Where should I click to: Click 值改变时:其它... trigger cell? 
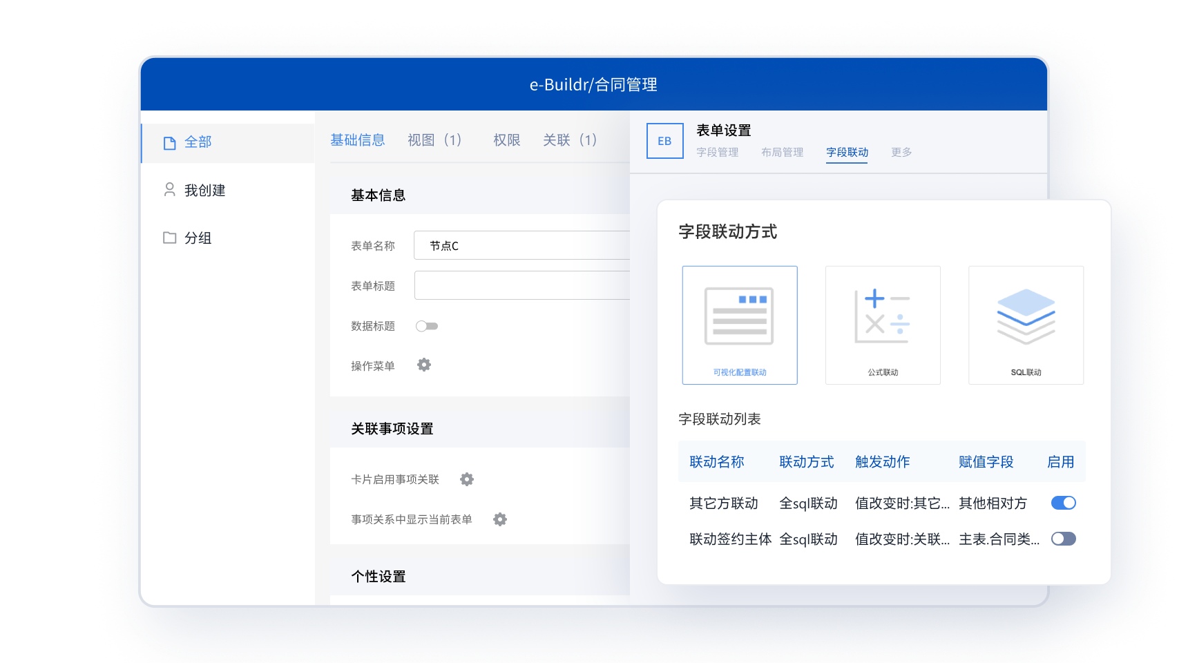coord(903,503)
